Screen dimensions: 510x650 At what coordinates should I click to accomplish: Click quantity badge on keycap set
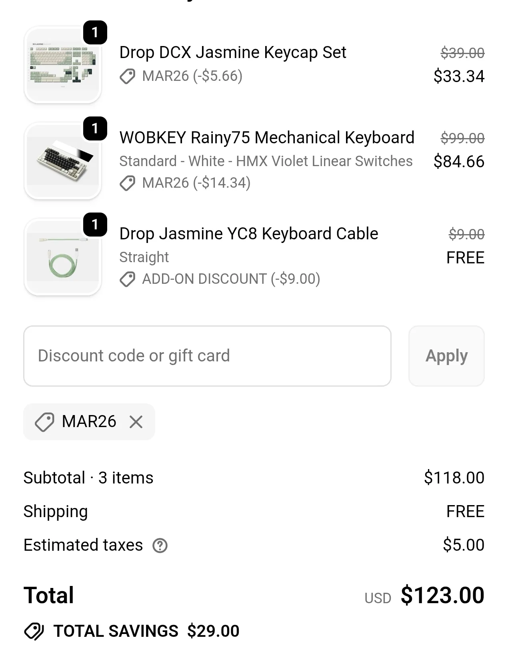coord(95,32)
